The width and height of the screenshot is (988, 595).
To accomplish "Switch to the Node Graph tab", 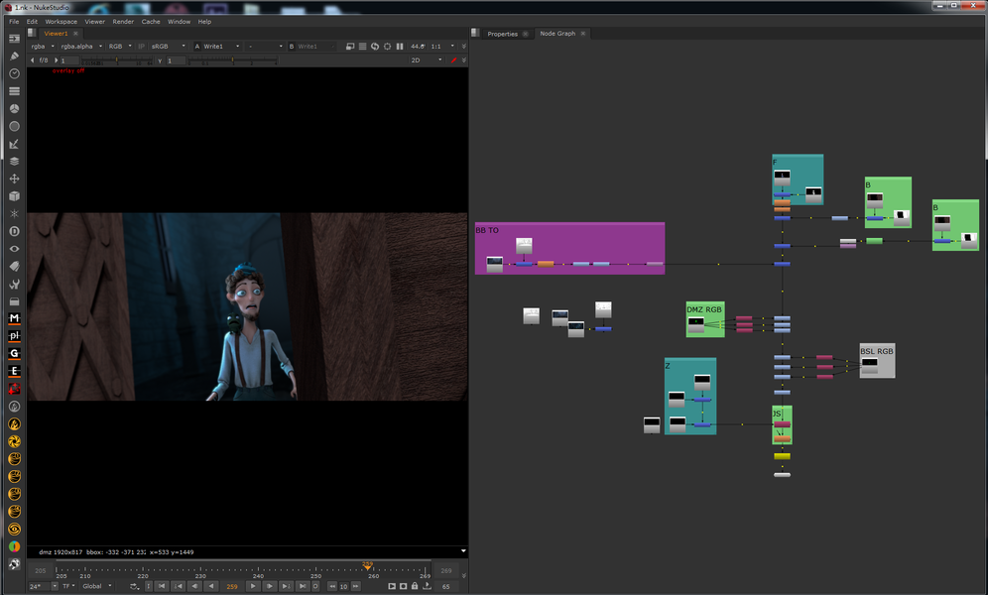I will coord(557,34).
